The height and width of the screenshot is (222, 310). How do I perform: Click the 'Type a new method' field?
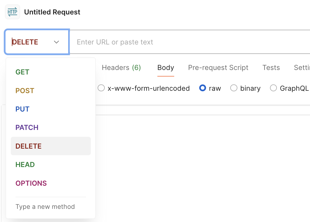45,207
